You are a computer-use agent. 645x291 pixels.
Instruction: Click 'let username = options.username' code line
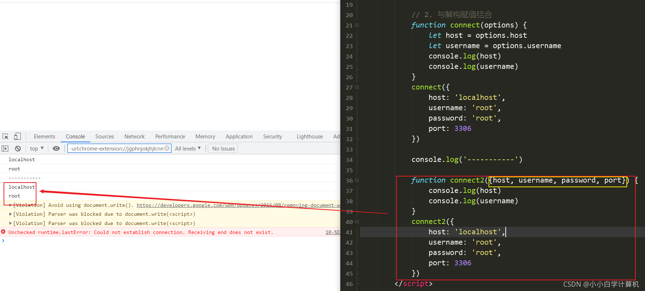tap(495, 46)
